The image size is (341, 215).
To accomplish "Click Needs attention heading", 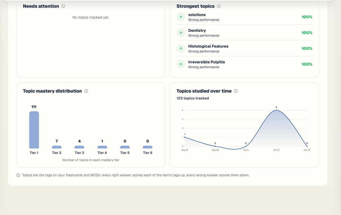I will pos(41,6).
